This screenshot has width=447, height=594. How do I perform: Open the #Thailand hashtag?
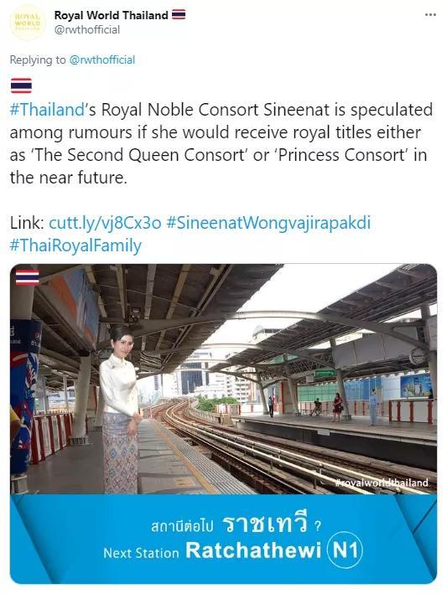click(47, 110)
